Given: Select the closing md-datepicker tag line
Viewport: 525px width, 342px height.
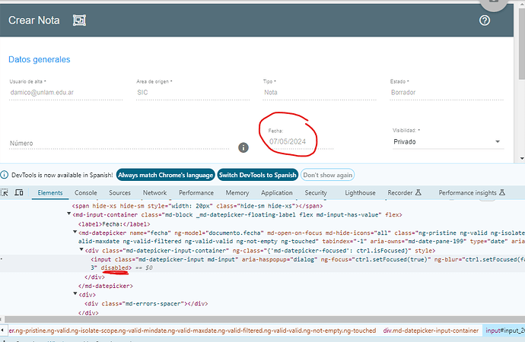Looking at the screenshot, I should click(x=106, y=286).
